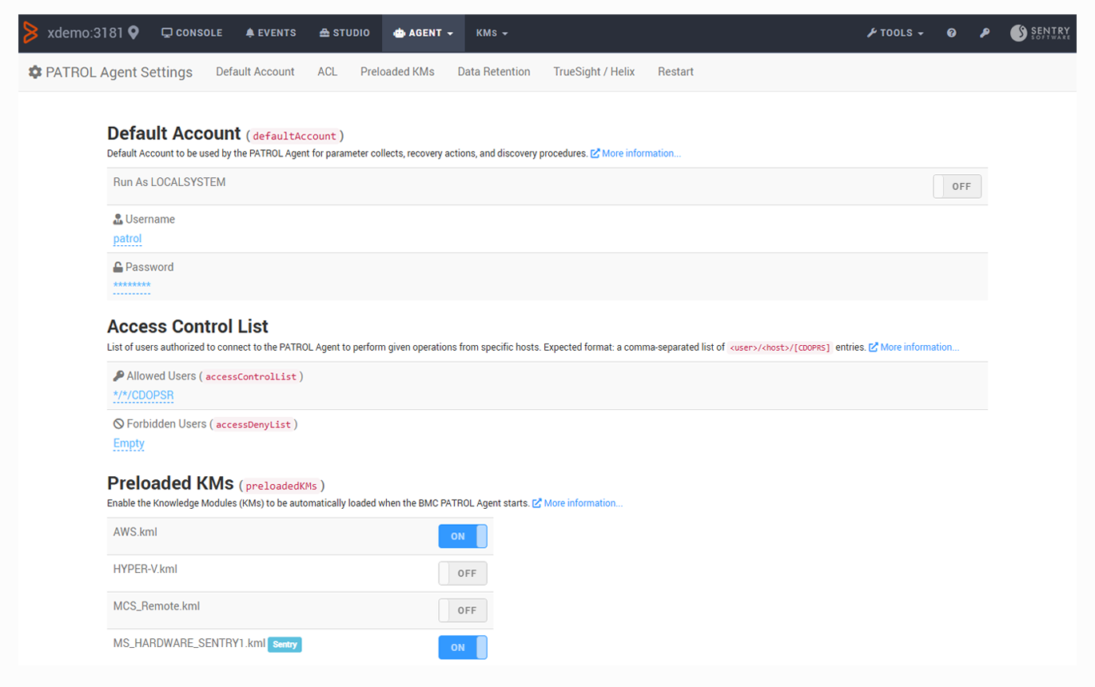Open the Console monitor view
1095x687 pixels.
[192, 33]
